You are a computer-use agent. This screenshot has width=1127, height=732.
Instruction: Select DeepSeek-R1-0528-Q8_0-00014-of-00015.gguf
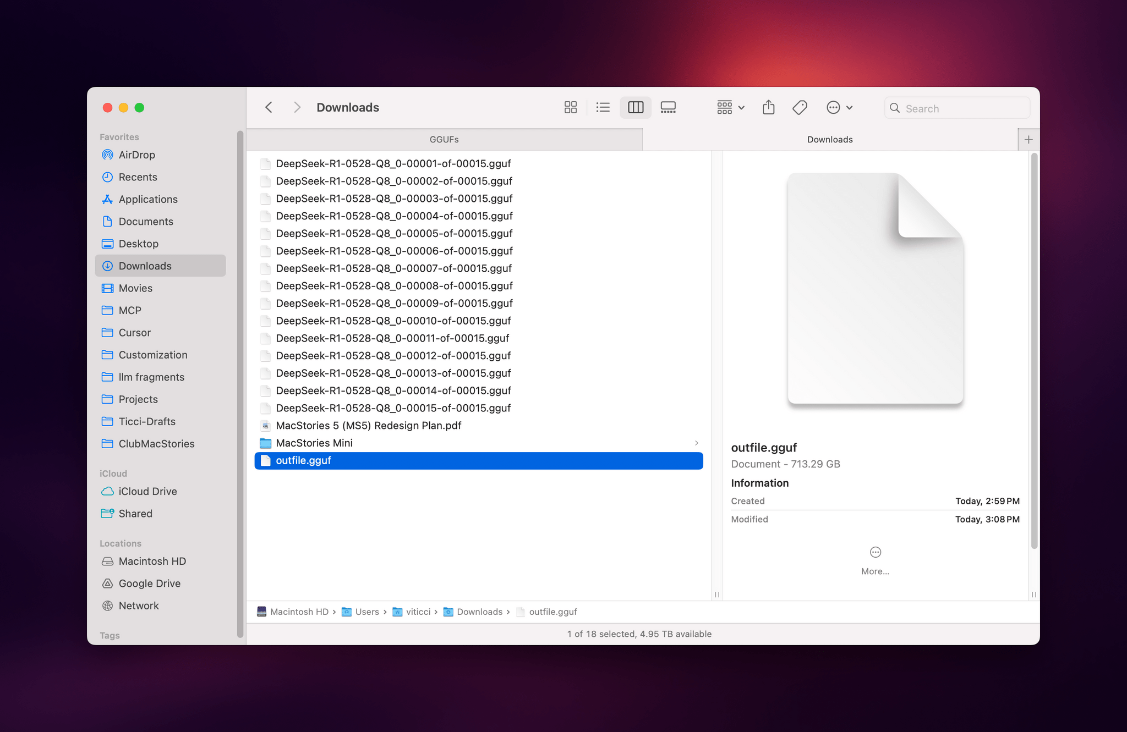(x=479, y=390)
